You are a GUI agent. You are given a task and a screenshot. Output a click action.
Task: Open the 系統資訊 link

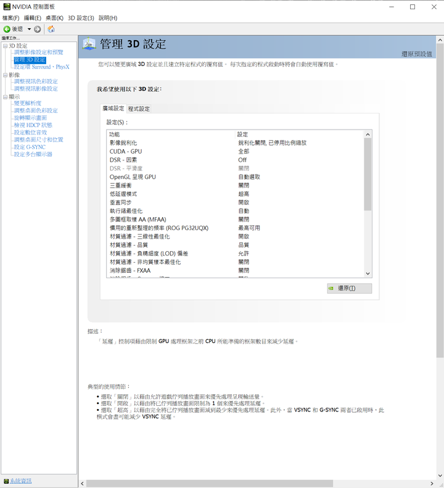[20, 481]
